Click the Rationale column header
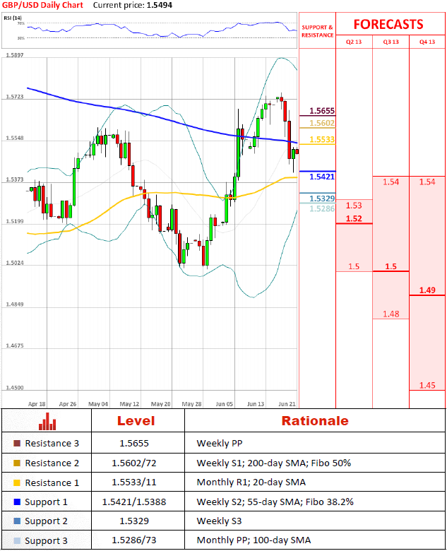 pos(315,421)
